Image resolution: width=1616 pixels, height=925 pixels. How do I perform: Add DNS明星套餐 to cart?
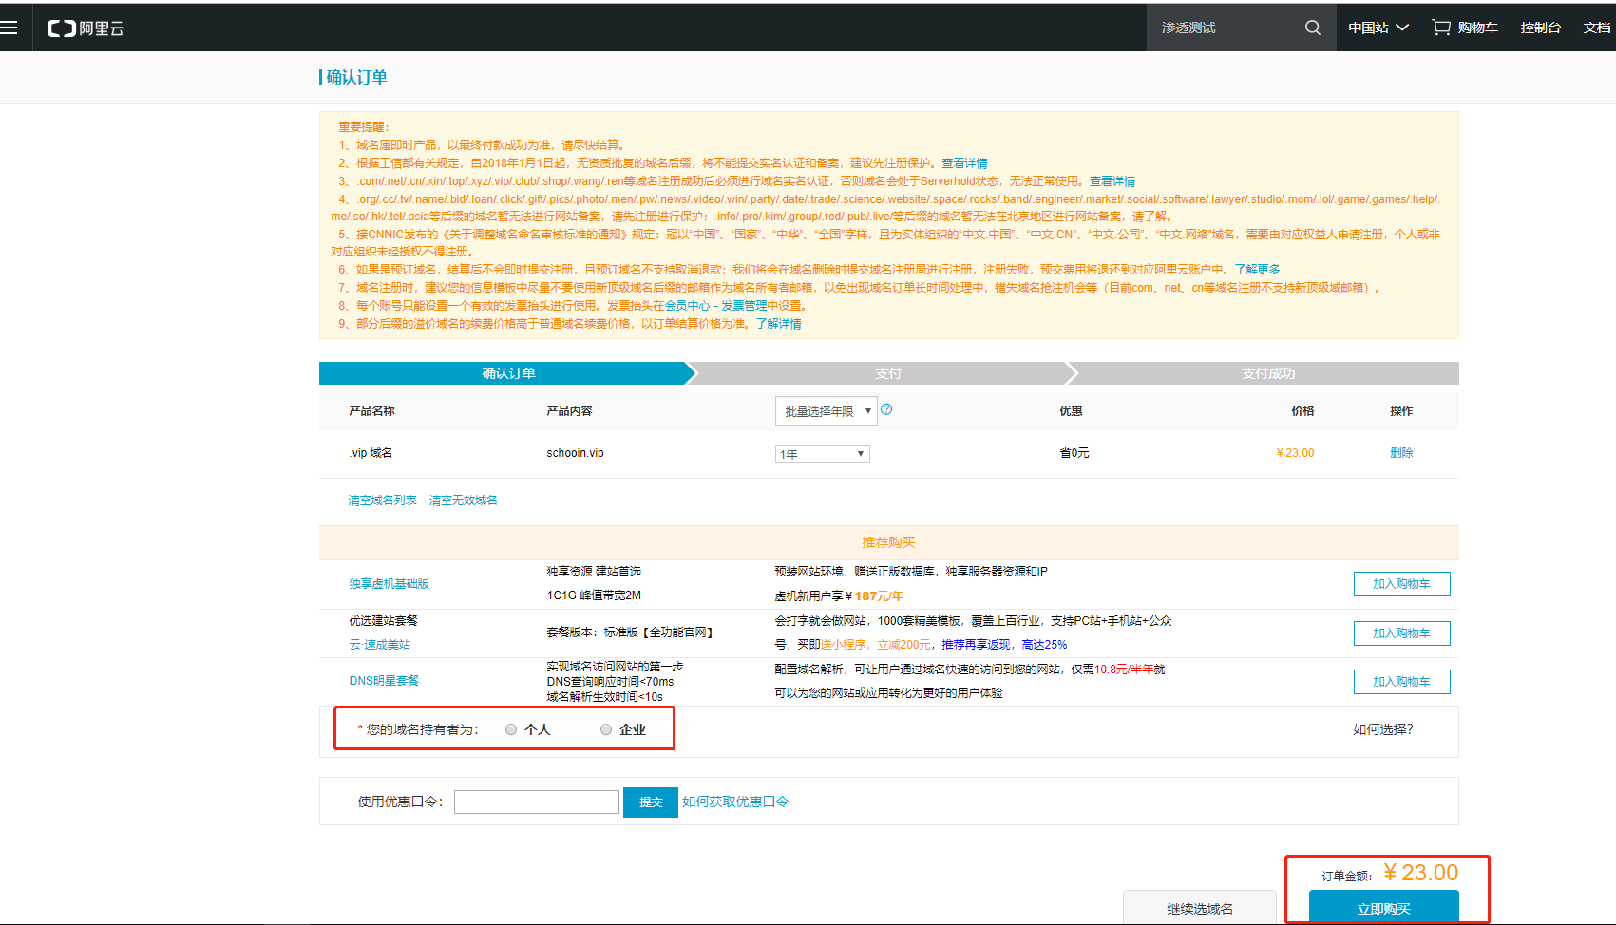[x=1401, y=682]
